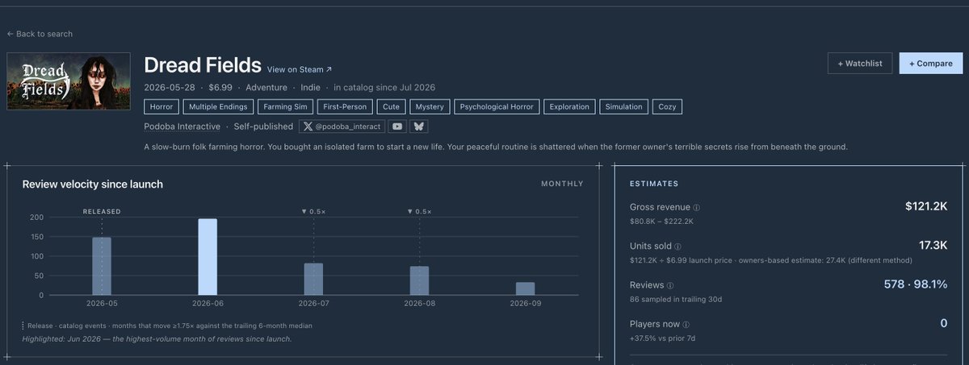Show info tooltip for Gross revenue

(696, 208)
